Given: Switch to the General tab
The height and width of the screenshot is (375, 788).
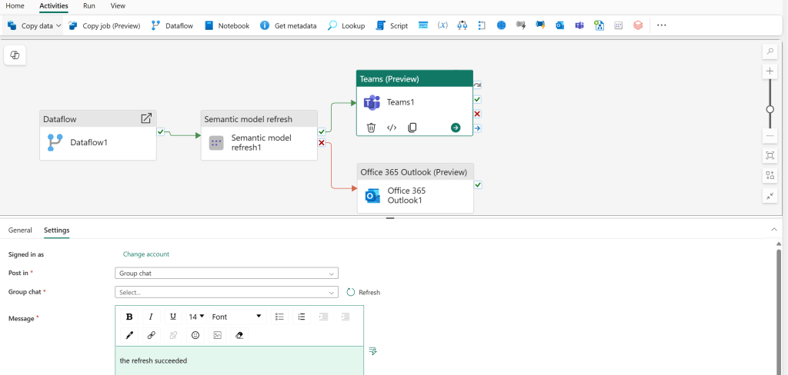Looking at the screenshot, I should pos(20,230).
